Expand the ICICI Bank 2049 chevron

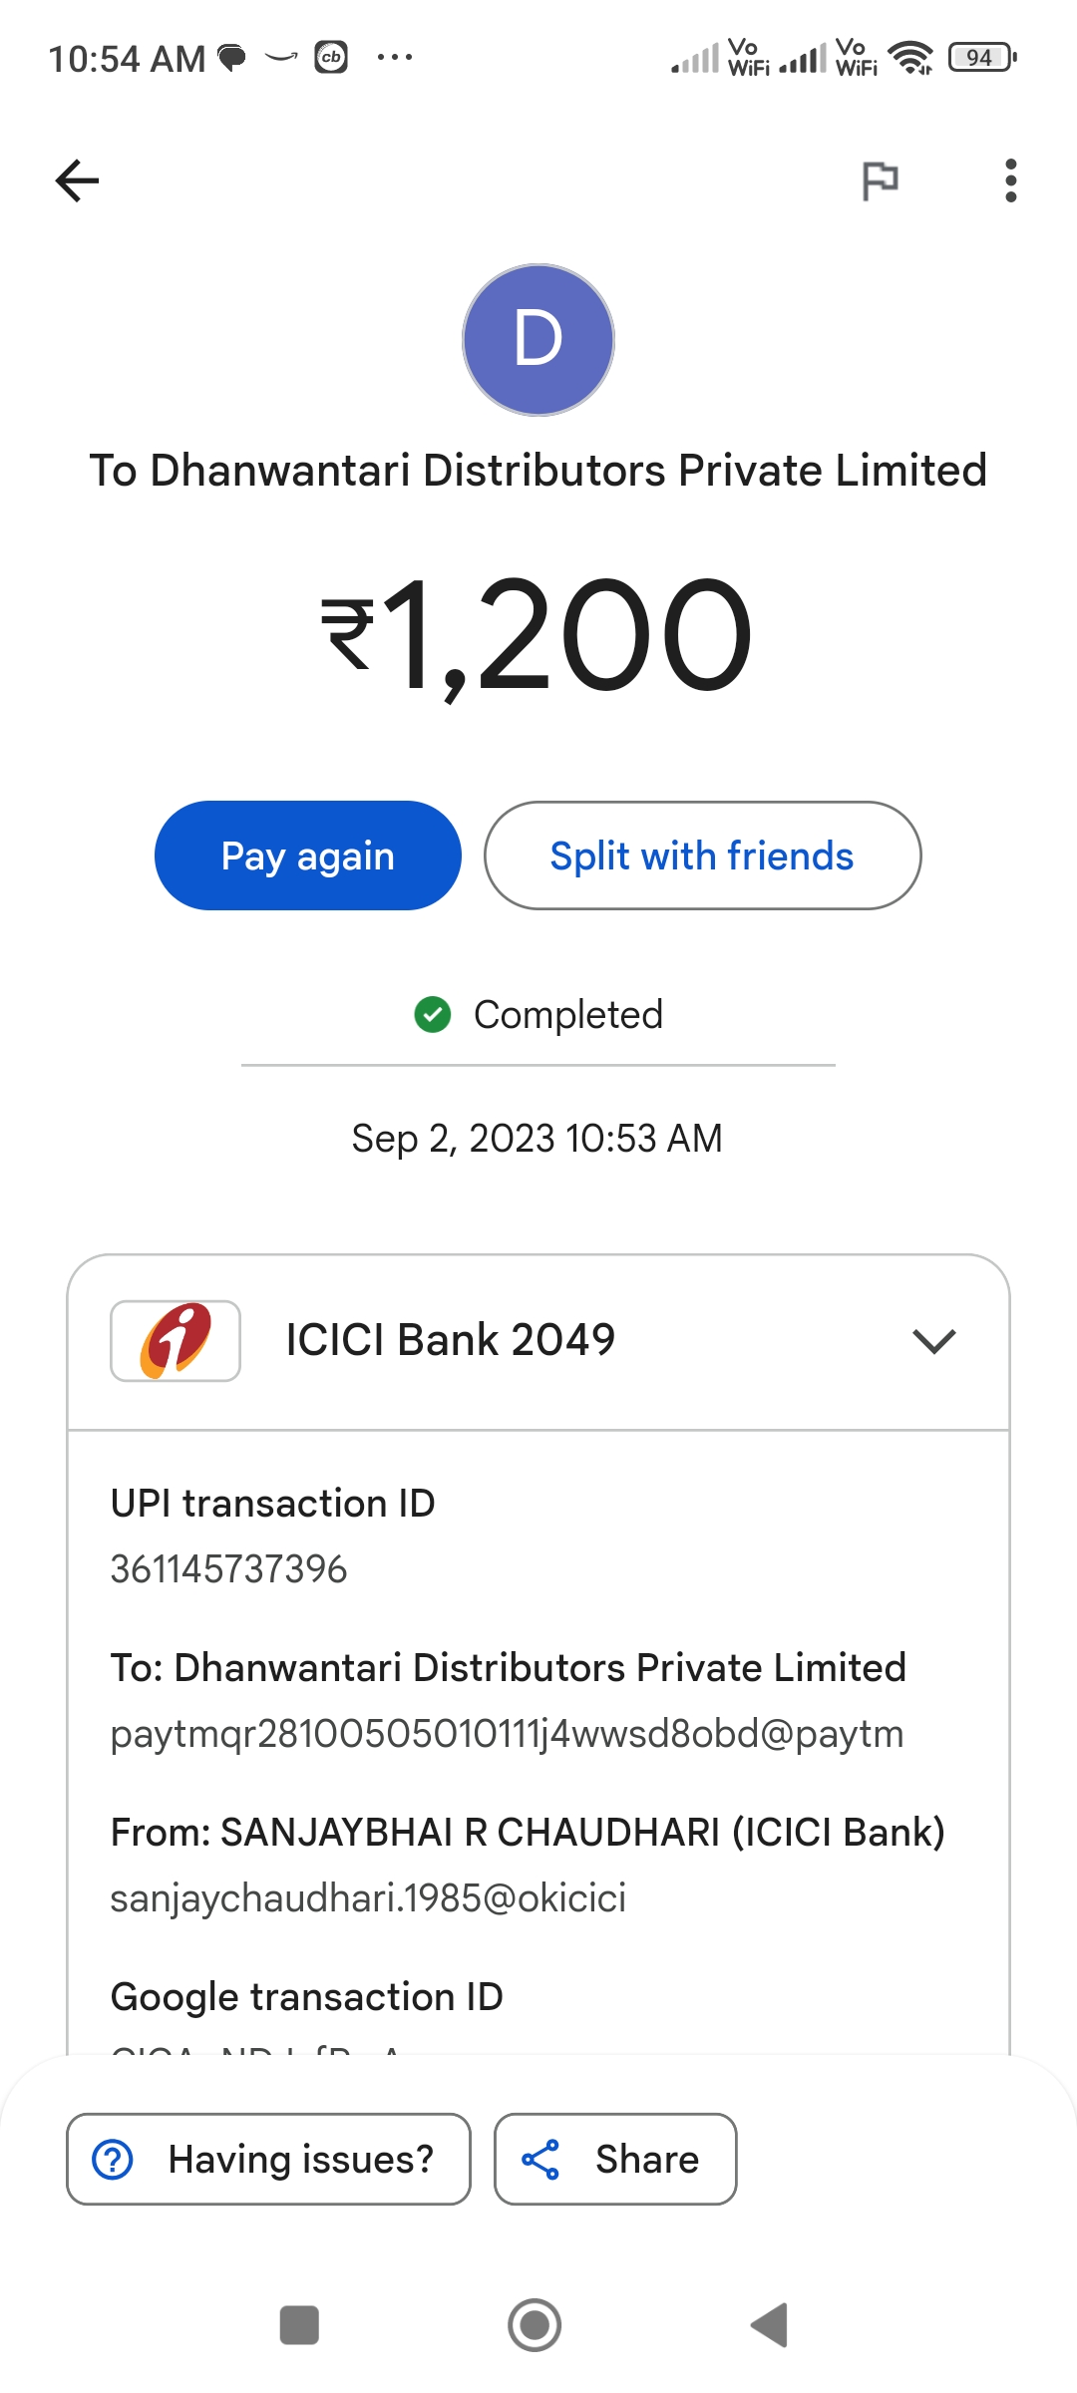[934, 1341]
